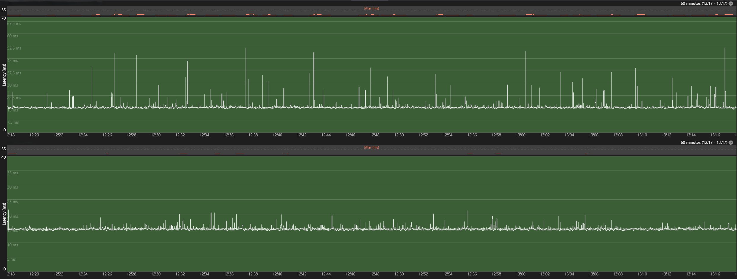Screen dimensions: 737x279
Task: Select the lower graph's Jitter (ms) label
Action: coord(371,147)
